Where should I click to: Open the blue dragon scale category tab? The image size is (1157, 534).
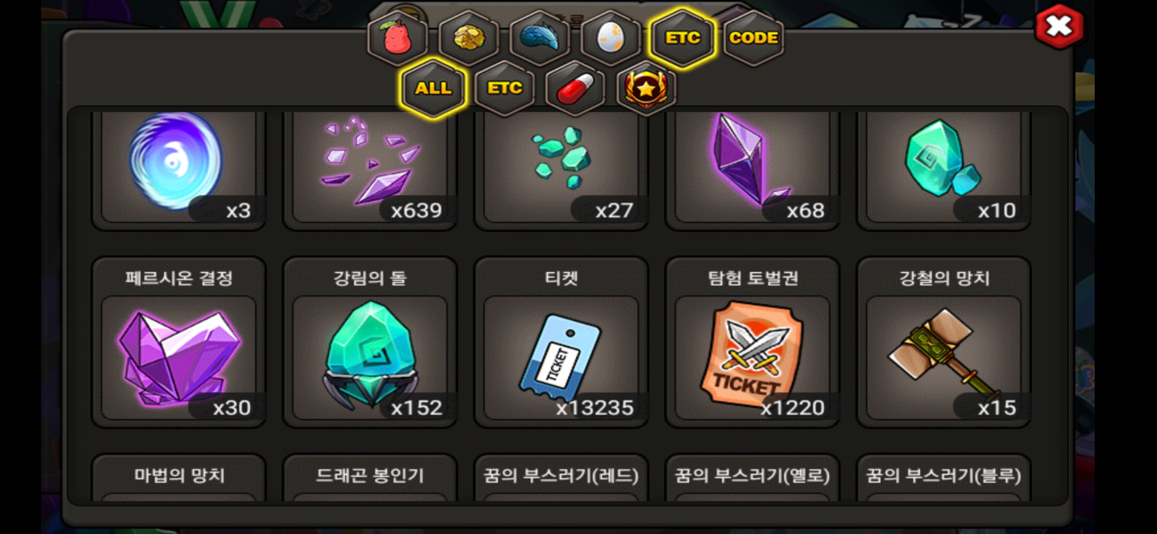(x=539, y=38)
